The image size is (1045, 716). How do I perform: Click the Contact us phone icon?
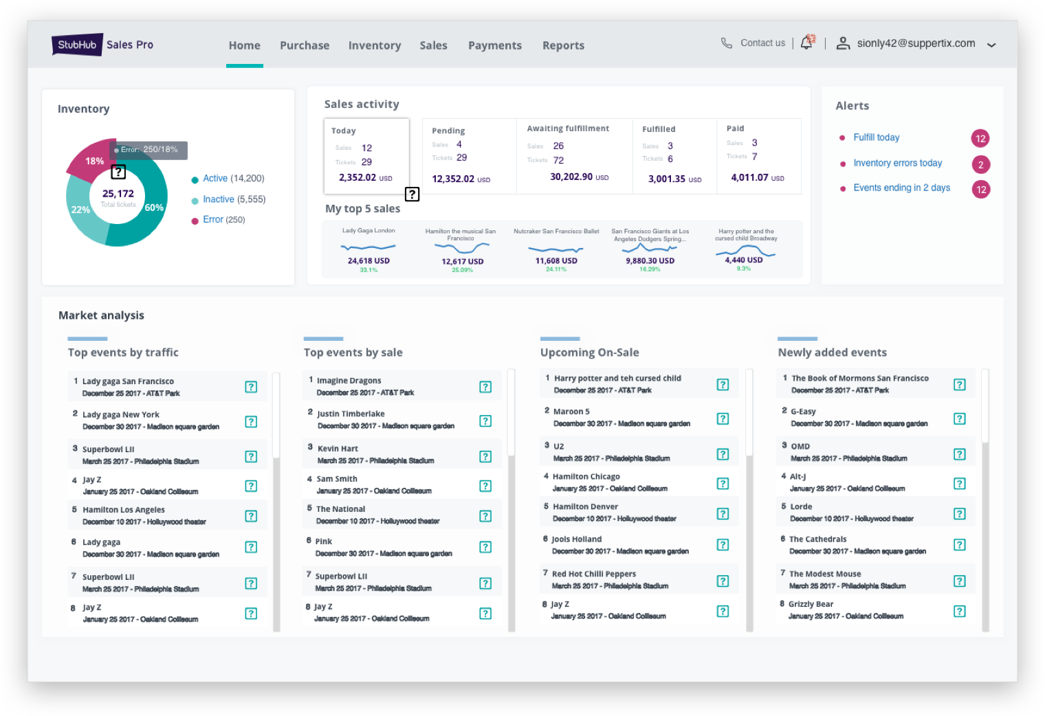(x=726, y=43)
